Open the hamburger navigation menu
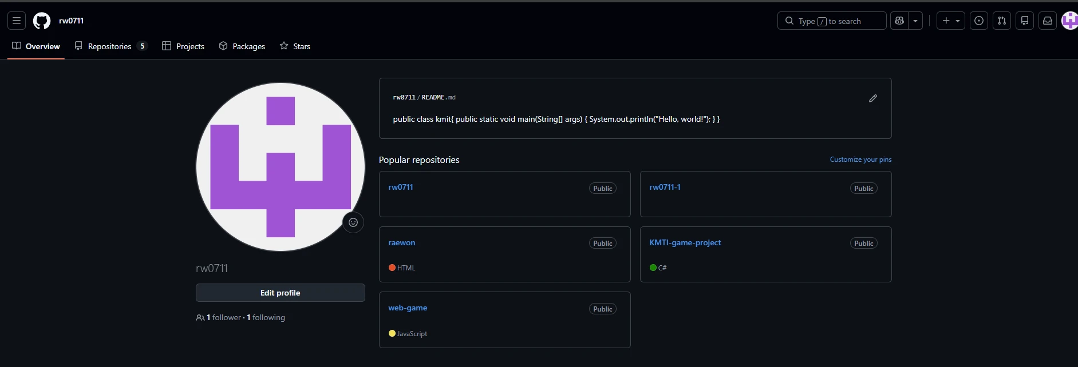Viewport: 1078px width, 367px height. tap(17, 21)
